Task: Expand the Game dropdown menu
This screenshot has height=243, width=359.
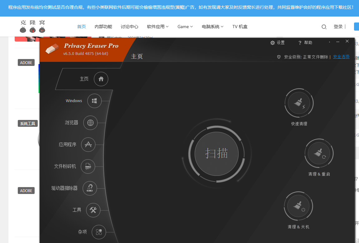Action: pos(185,27)
